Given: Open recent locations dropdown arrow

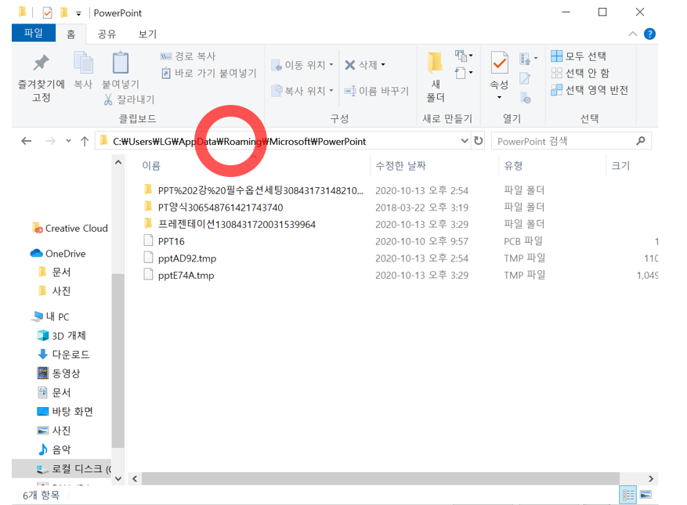Looking at the screenshot, I should point(68,141).
